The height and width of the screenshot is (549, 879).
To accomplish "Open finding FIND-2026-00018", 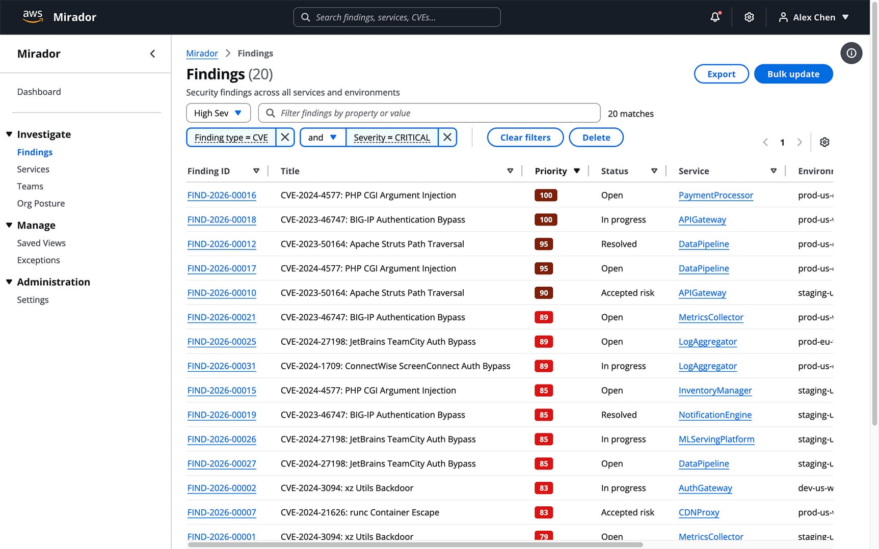I will click(x=222, y=220).
